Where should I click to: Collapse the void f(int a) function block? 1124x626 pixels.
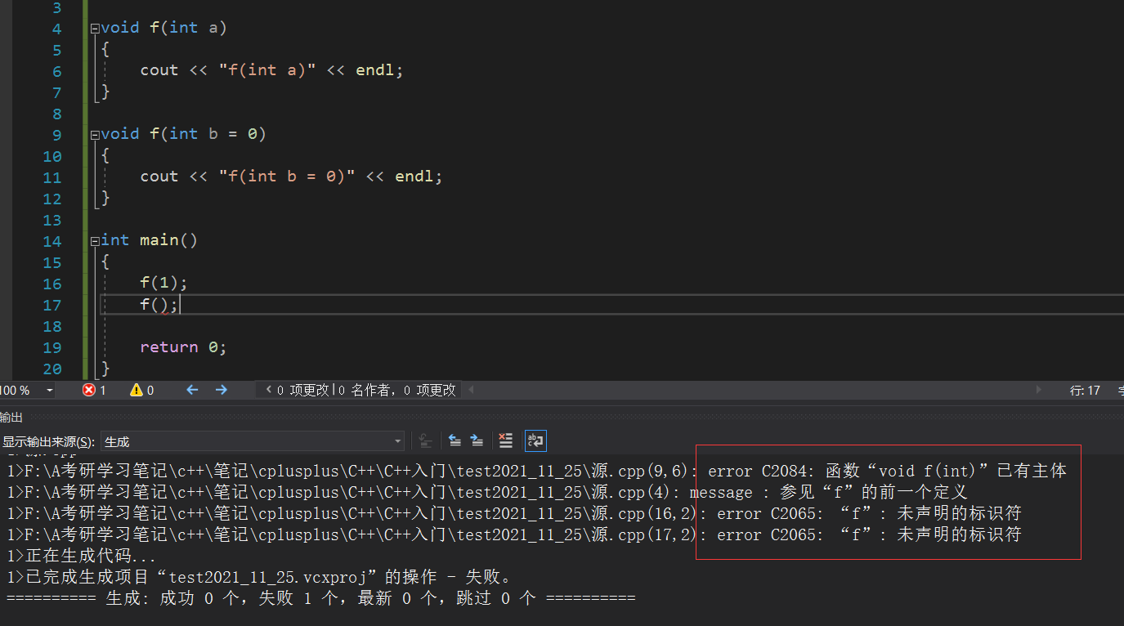coord(95,28)
